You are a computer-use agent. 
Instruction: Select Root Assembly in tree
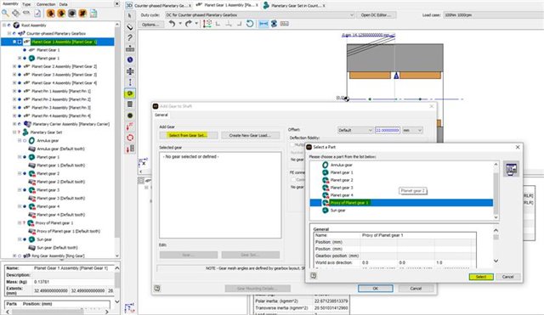(x=34, y=25)
